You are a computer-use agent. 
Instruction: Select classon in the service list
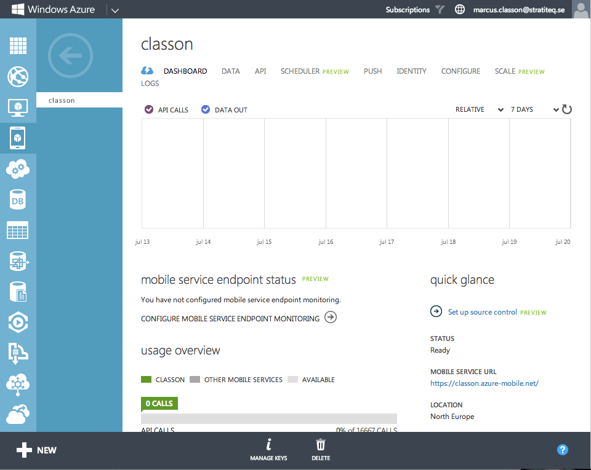[x=62, y=100]
